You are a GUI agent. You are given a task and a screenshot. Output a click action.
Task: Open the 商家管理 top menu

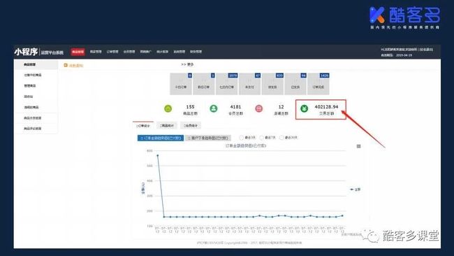coord(96,52)
